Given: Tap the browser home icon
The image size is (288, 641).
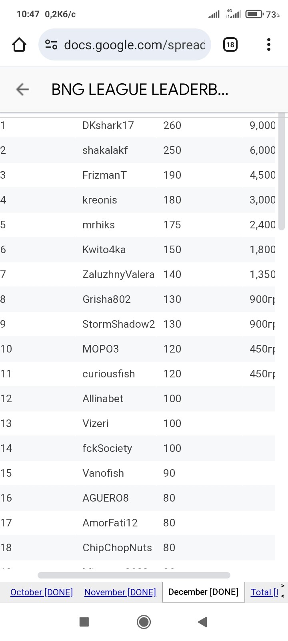Looking at the screenshot, I should click(x=19, y=44).
